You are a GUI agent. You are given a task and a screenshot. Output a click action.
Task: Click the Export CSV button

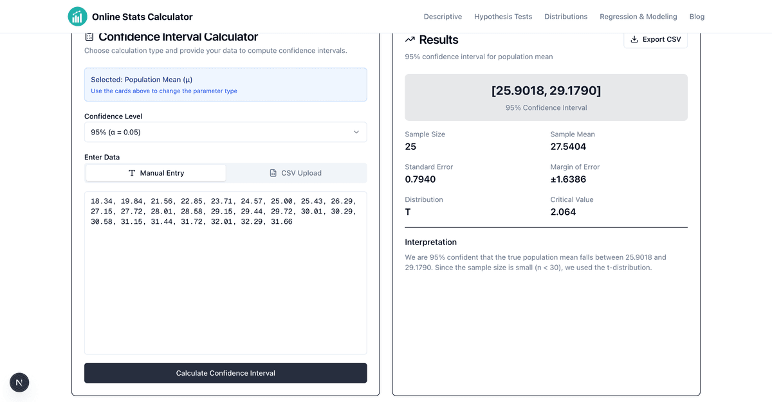pos(656,39)
